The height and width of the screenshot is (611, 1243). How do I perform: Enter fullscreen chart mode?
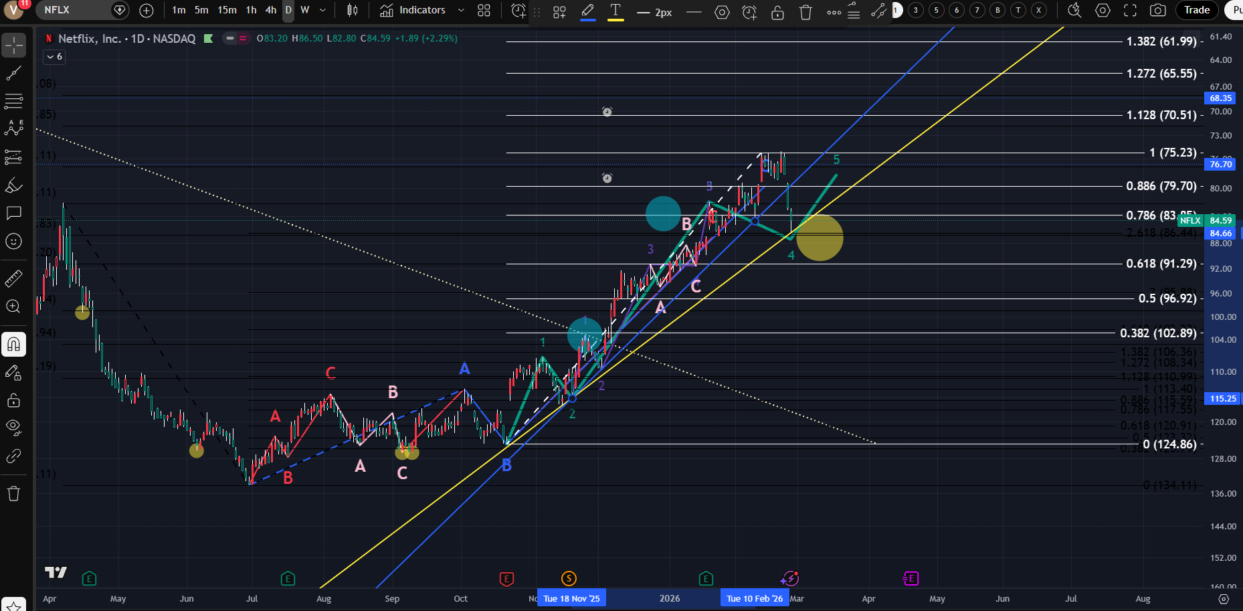(1130, 11)
